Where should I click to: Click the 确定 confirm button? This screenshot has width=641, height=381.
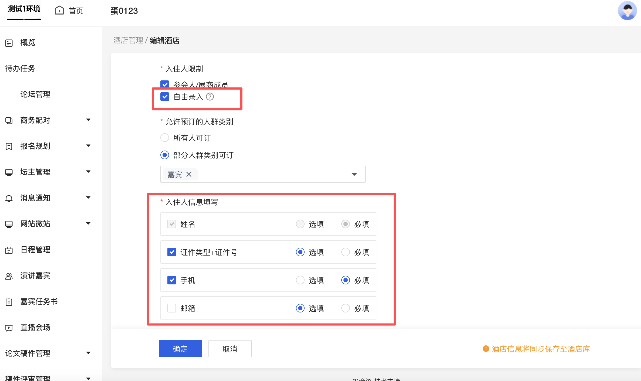tap(180, 349)
